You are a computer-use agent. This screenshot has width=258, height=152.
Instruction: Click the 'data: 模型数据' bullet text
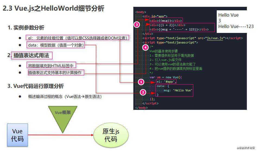coord(56,45)
